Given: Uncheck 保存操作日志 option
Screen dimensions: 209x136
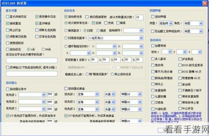Looking at the screenshot, I should (x=37, y=17).
